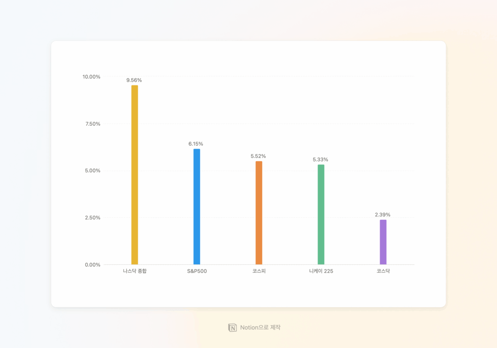Click the purple 코스닥 bar

pos(383,242)
